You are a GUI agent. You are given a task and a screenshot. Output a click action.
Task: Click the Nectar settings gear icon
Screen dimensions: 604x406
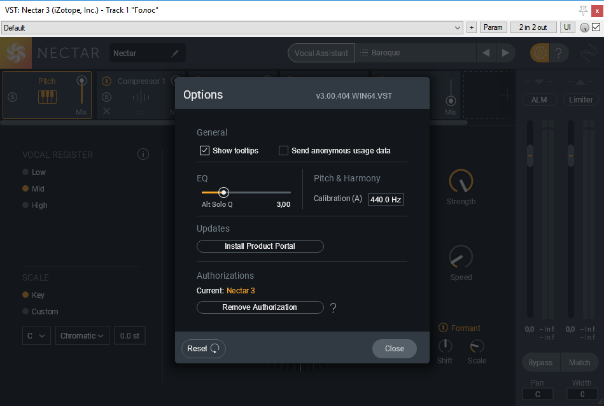coord(540,53)
